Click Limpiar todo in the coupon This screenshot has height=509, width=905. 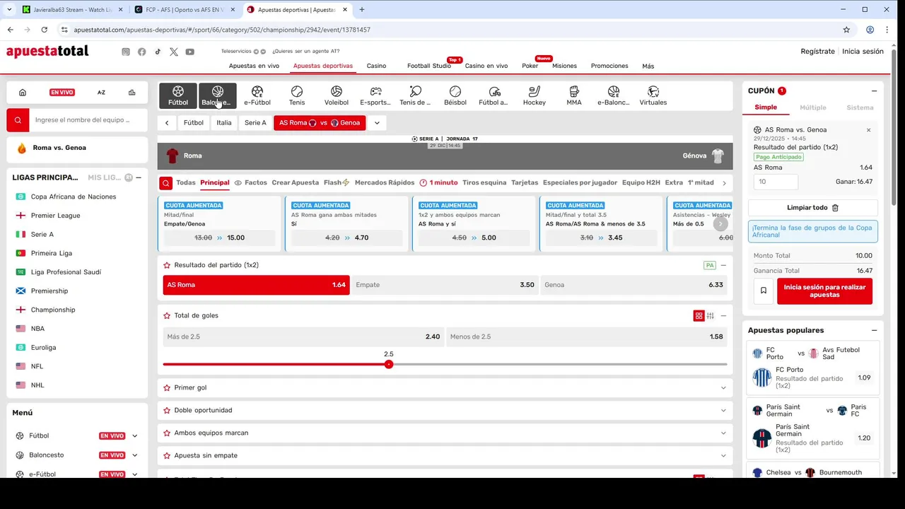813,208
